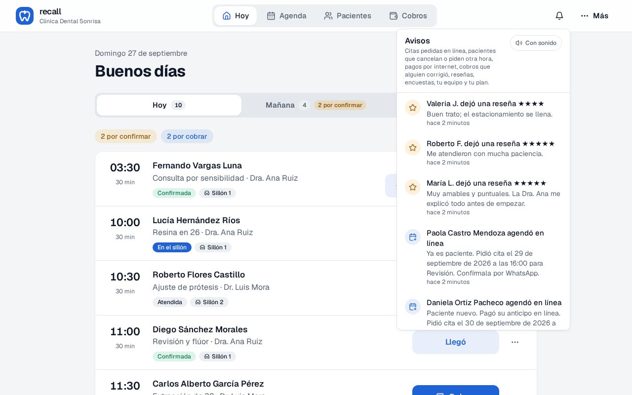This screenshot has height=395, width=632.
Task: Click the calendar icon on Daniela Ortiz Pacheco's notice
Action: point(413,307)
